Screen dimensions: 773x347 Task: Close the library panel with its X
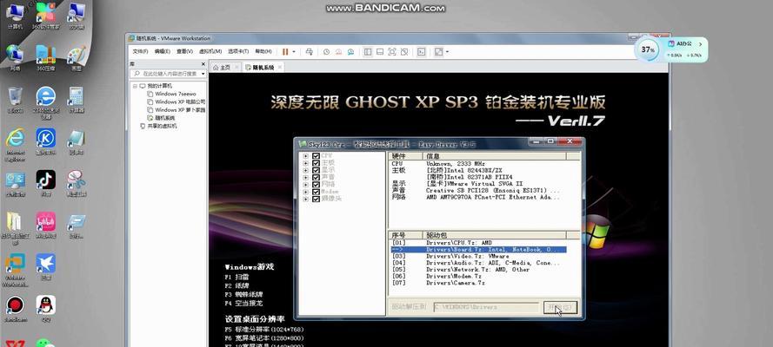tap(203, 64)
